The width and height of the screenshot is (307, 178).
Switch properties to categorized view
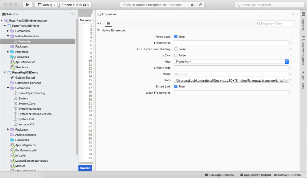[109, 23]
